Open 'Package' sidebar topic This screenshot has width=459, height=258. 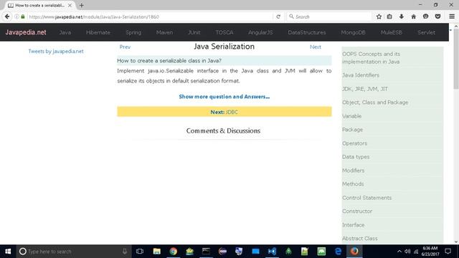(352, 130)
